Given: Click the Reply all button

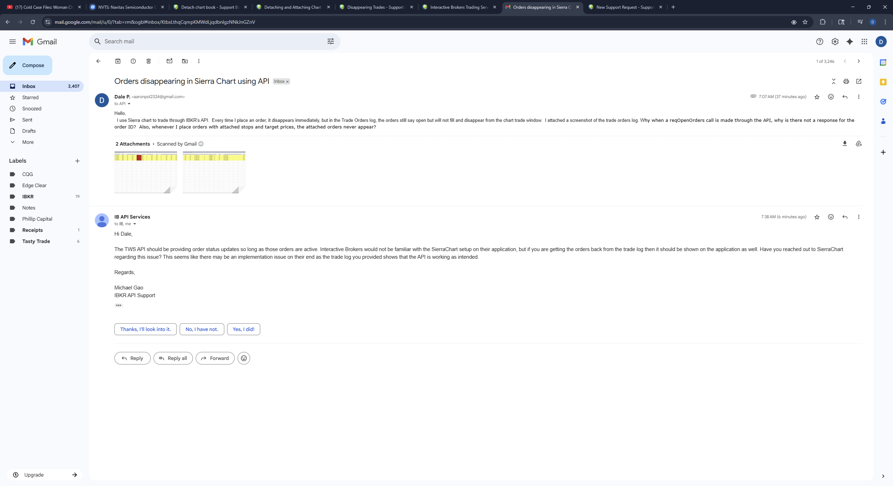Looking at the screenshot, I should click(x=173, y=358).
